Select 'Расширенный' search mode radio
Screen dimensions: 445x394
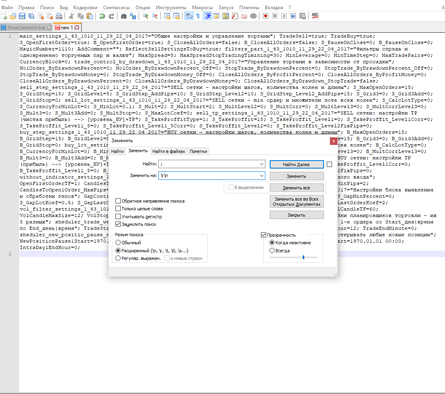click(x=118, y=251)
